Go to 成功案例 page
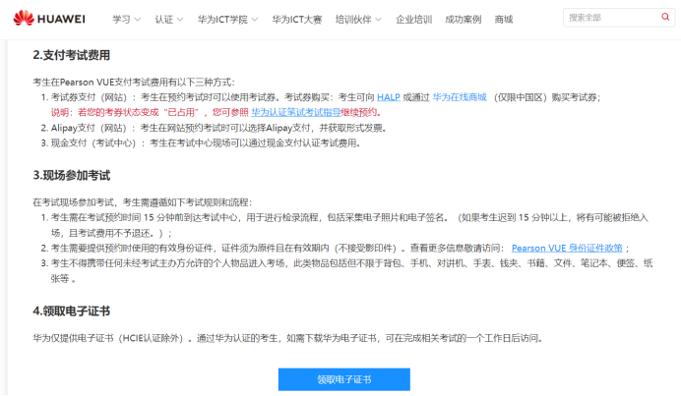 pos(463,20)
